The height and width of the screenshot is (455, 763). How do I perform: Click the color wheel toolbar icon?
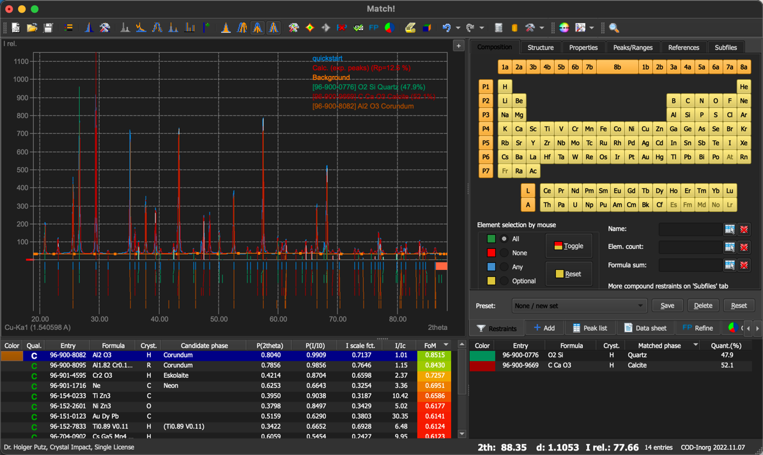click(x=564, y=27)
